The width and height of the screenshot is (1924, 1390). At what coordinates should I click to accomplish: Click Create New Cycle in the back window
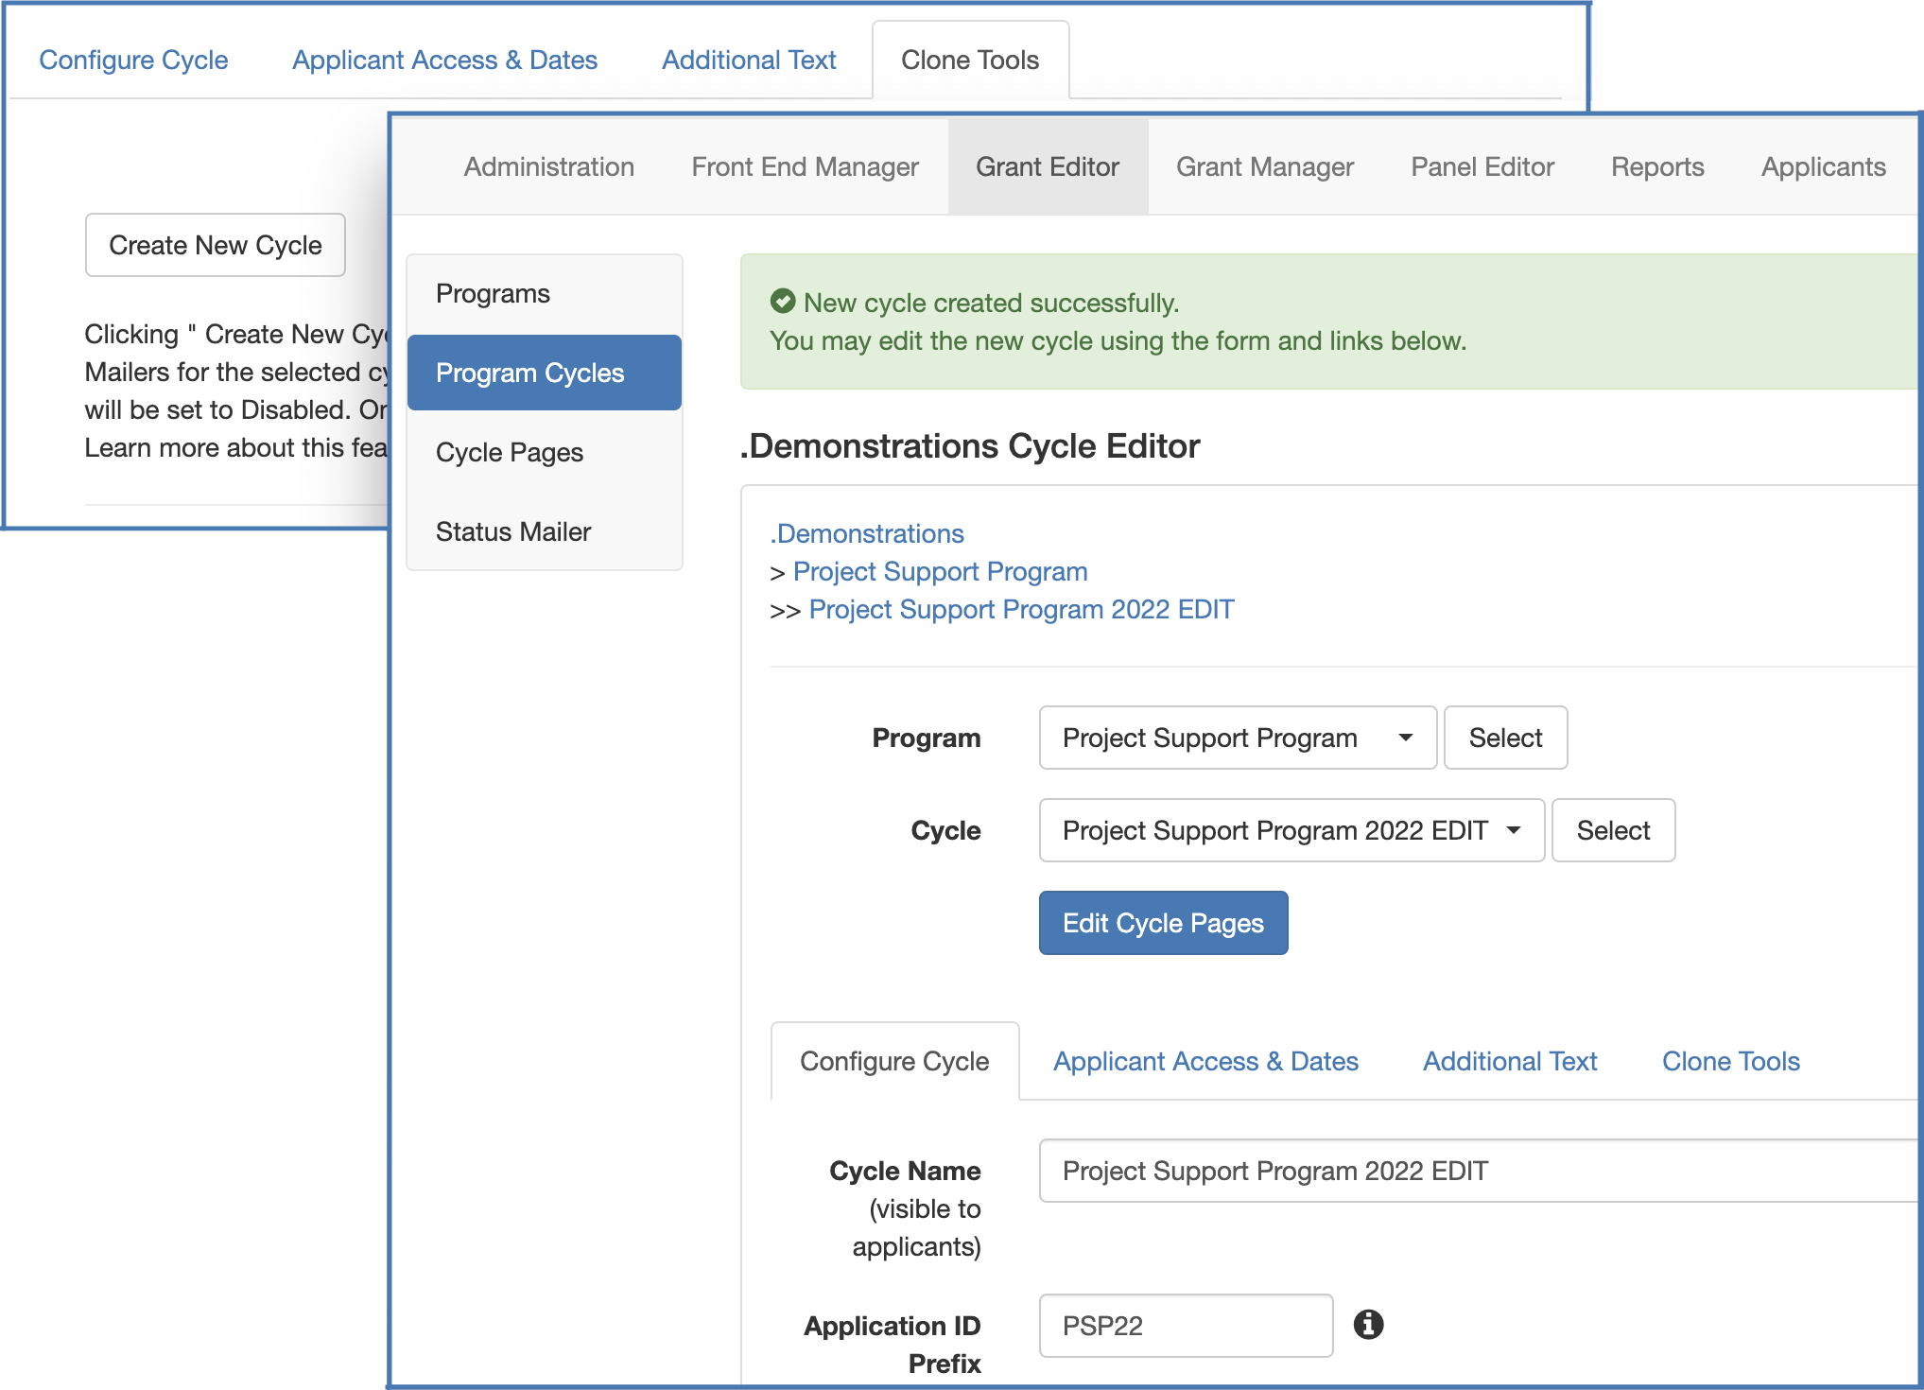tap(216, 245)
